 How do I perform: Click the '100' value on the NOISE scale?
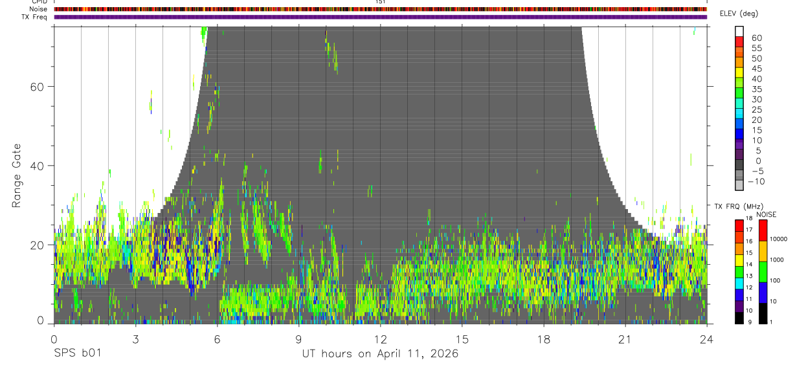(x=774, y=281)
